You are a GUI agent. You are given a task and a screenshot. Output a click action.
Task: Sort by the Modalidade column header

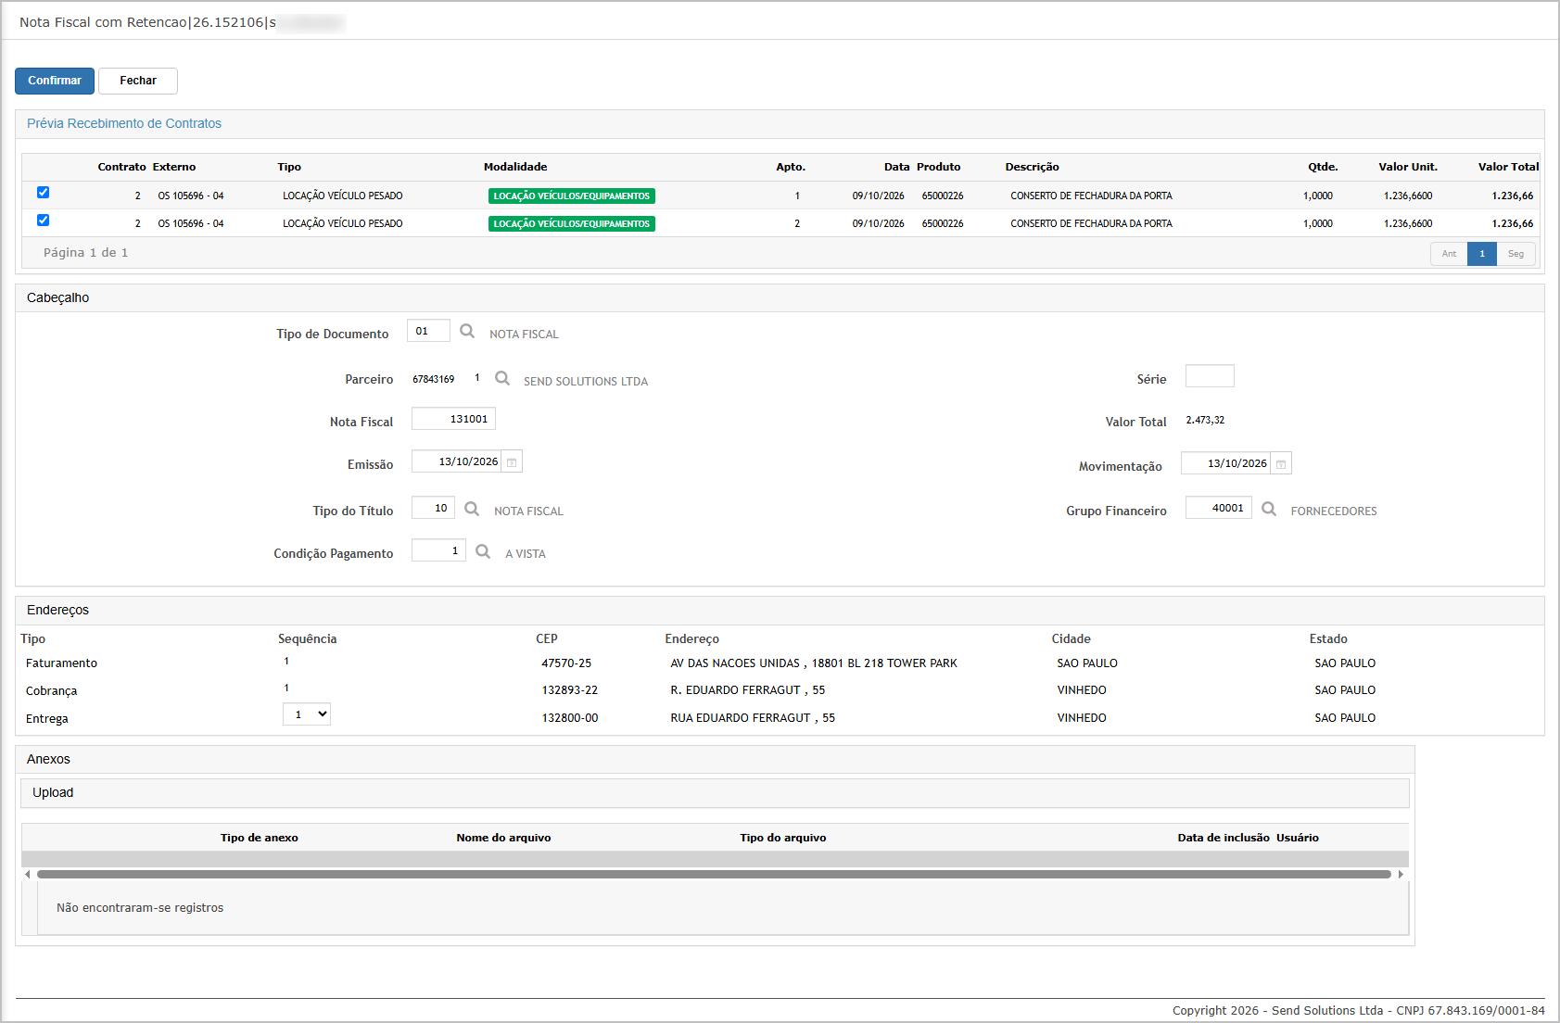coord(515,168)
